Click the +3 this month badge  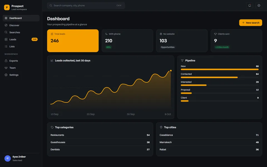(x=222, y=47)
